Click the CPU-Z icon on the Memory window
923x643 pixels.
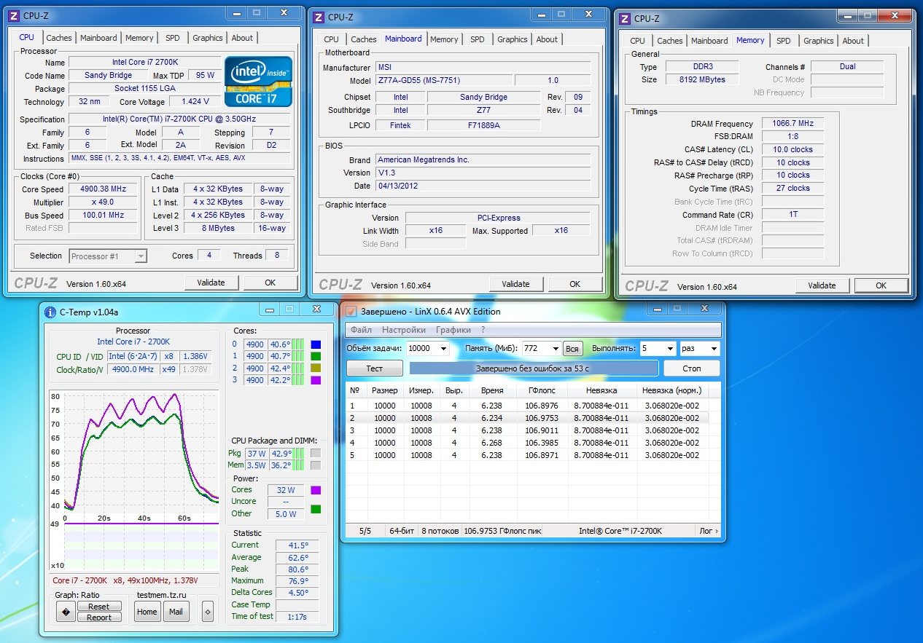tap(625, 18)
